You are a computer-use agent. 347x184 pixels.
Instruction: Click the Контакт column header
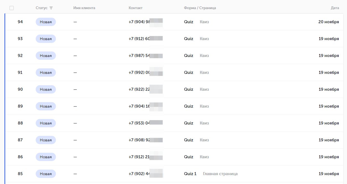point(136,8)
